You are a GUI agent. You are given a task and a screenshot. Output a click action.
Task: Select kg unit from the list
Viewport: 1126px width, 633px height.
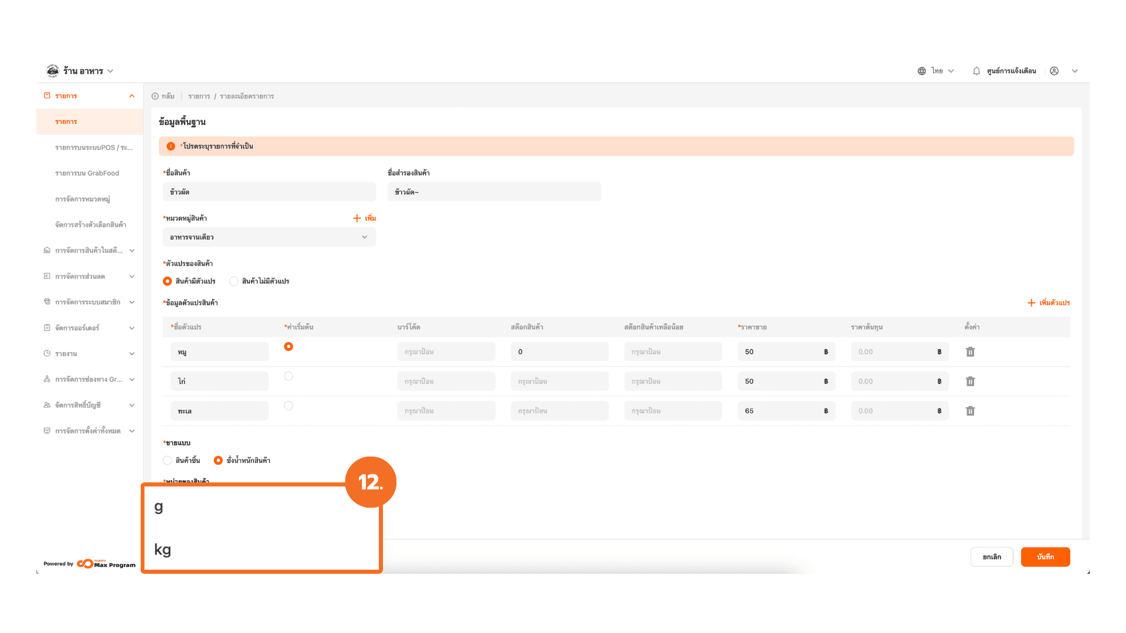coord(163,550)
